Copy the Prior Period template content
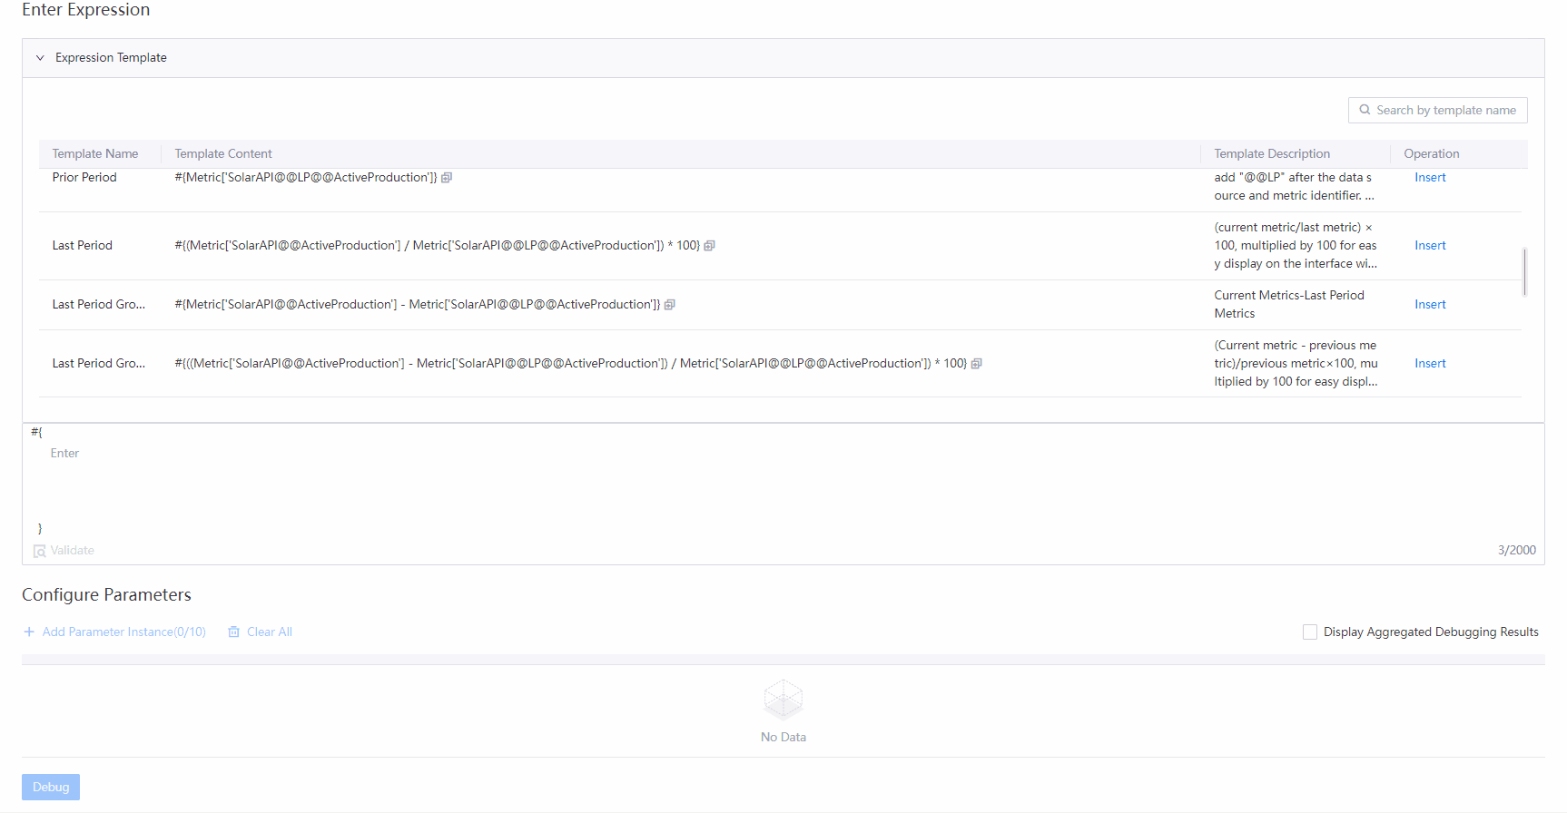The height and width of the screenshot is (813, 1567). pyautogui.click(x=447, y=178)
